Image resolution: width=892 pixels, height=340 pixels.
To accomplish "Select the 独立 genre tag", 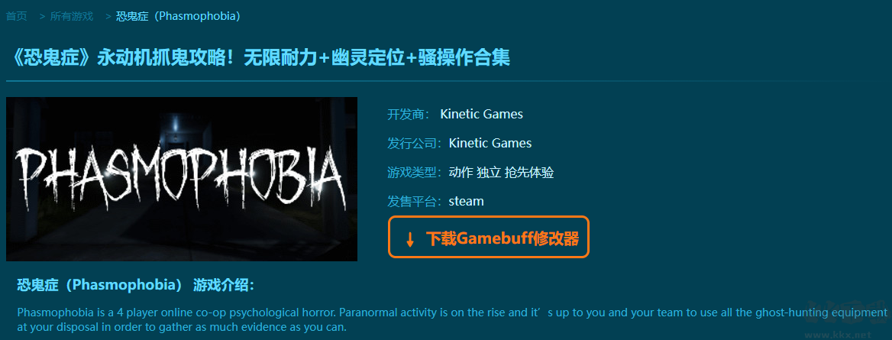I will coord(489,173).
